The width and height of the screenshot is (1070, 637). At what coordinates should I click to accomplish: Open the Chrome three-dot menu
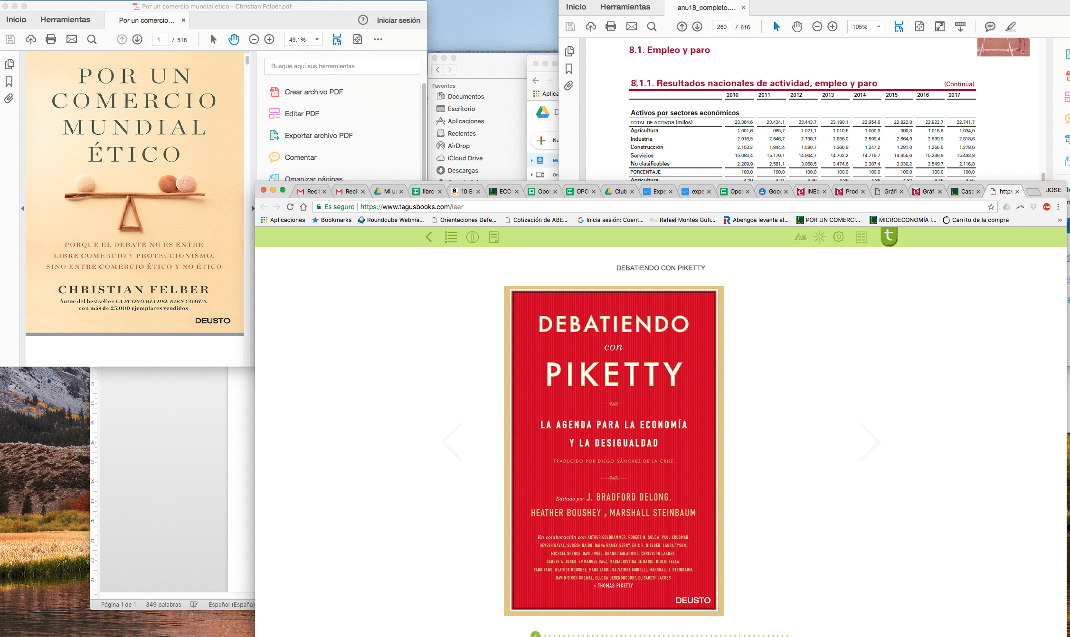1058,207
